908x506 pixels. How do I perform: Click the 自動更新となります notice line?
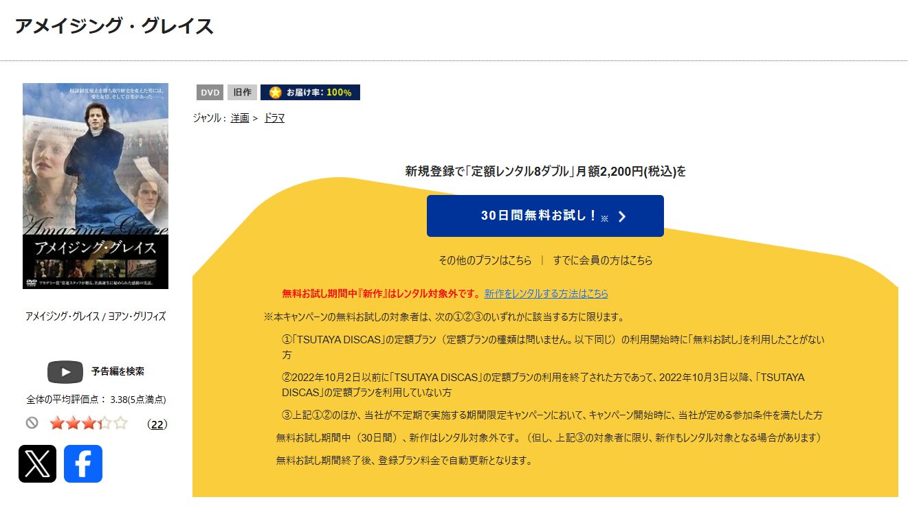pyautogui.click(x=404, y=460)
